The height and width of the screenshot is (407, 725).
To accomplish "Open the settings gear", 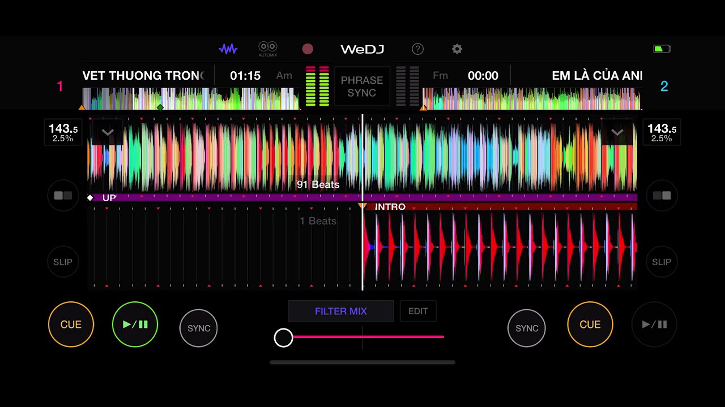I will [x=457, y=49].
